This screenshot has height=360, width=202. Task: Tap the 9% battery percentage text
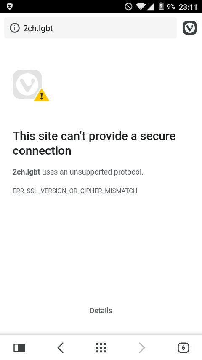[x=171, y=7]
